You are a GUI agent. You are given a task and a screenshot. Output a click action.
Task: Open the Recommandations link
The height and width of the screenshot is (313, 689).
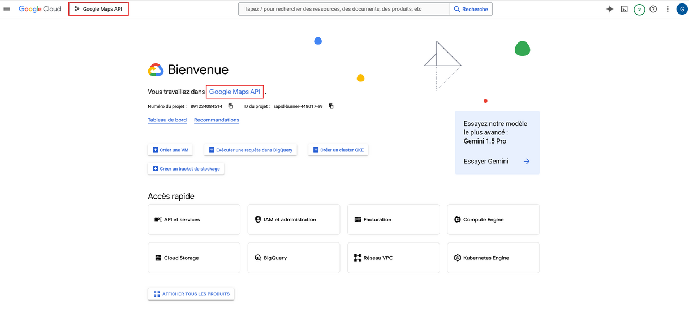[217, 120]
